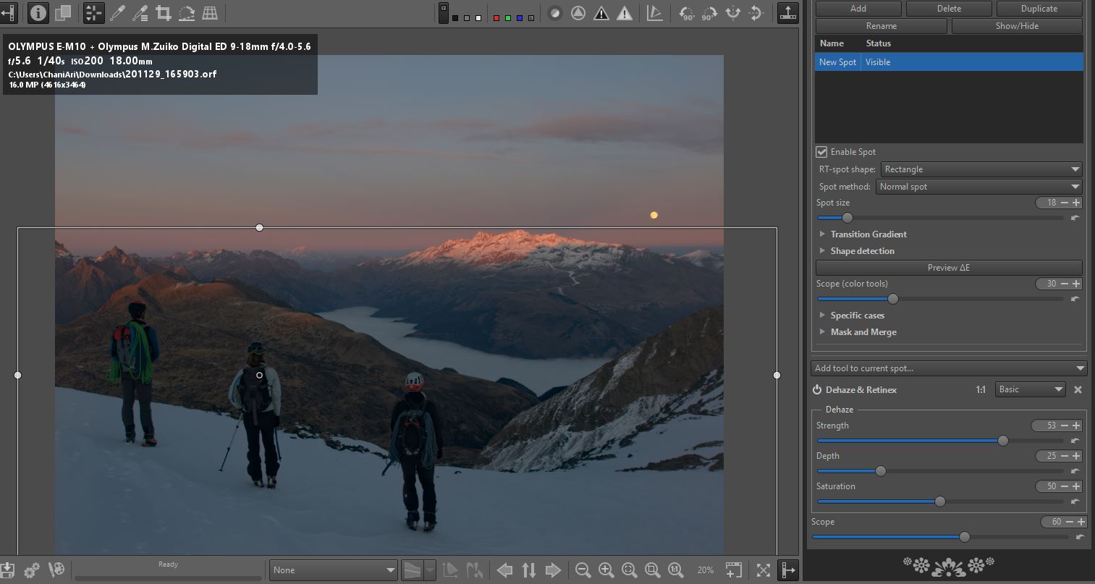
Task: Click the Dehaze Strength slider handle
Action: (x=1002, y=441)
